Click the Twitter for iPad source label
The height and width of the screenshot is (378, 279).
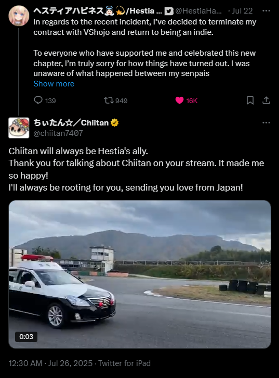pos(124,363)
